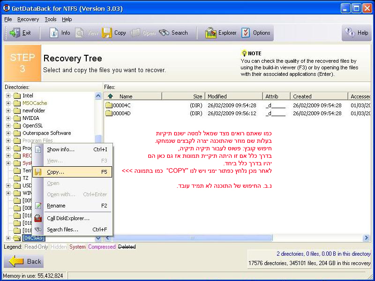Open the Tools menu
This screenshot has width=375, height=281.
51,19
